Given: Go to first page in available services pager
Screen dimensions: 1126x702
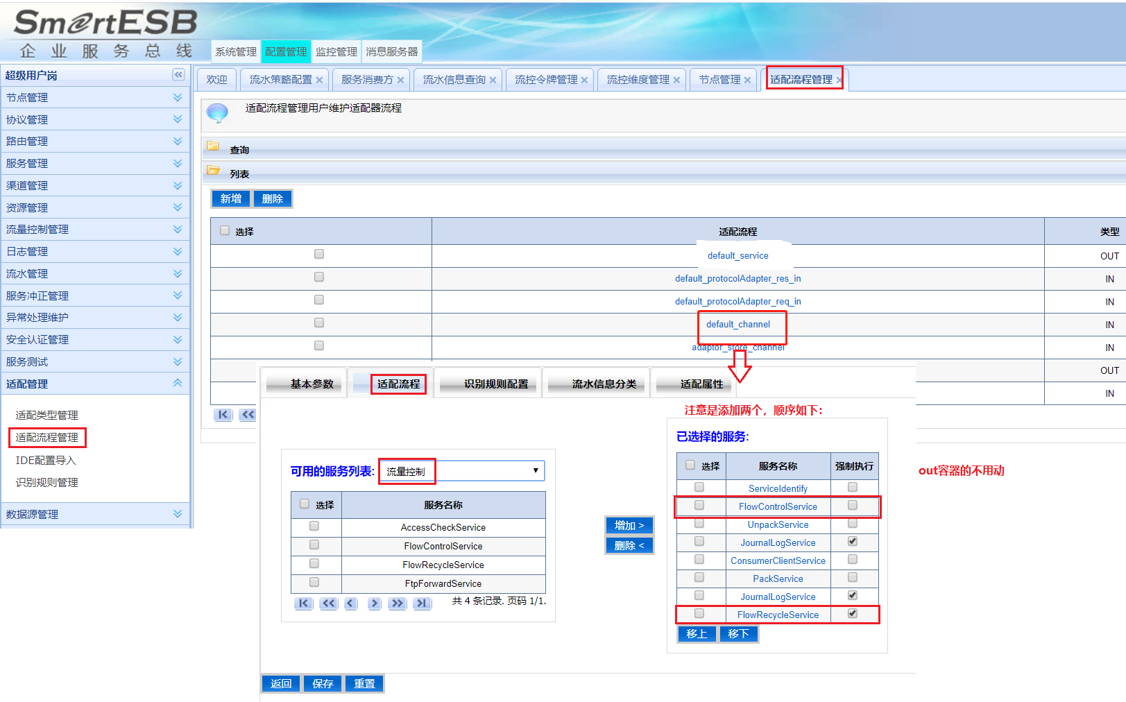Looking at the screenshot, I should 303,603.
